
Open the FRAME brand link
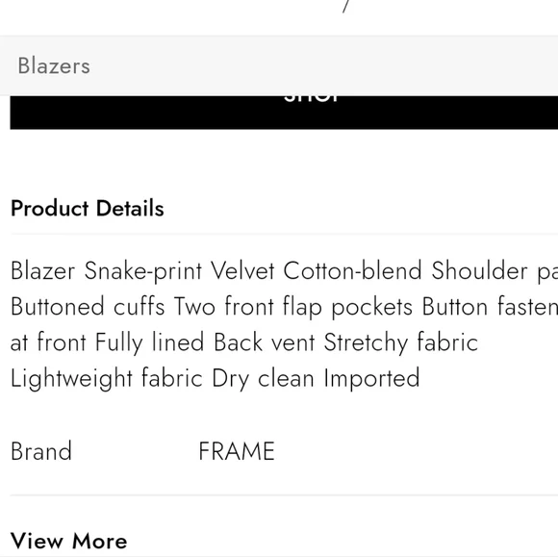pyautogui.click(x=237, y=451)
